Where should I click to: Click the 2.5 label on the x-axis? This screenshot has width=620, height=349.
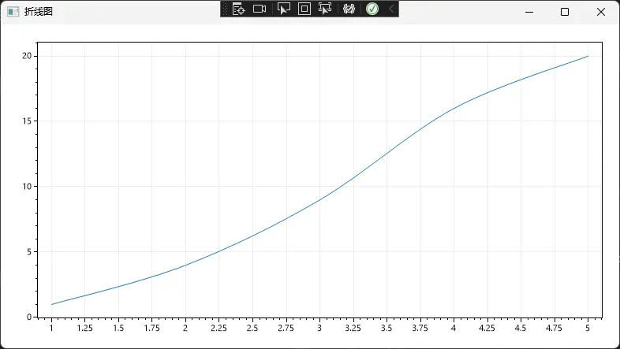[252, 328]
